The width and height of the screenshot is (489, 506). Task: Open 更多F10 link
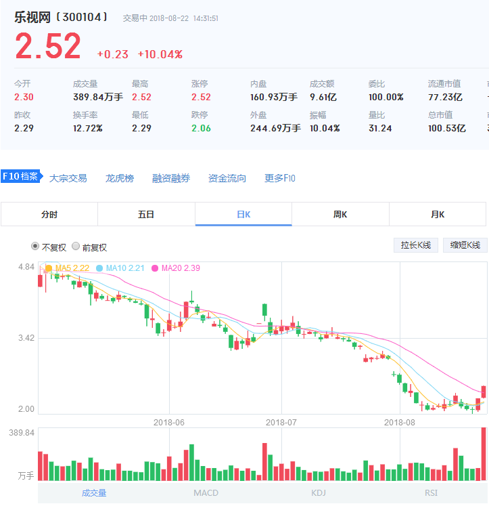click(x=279, y=178)
